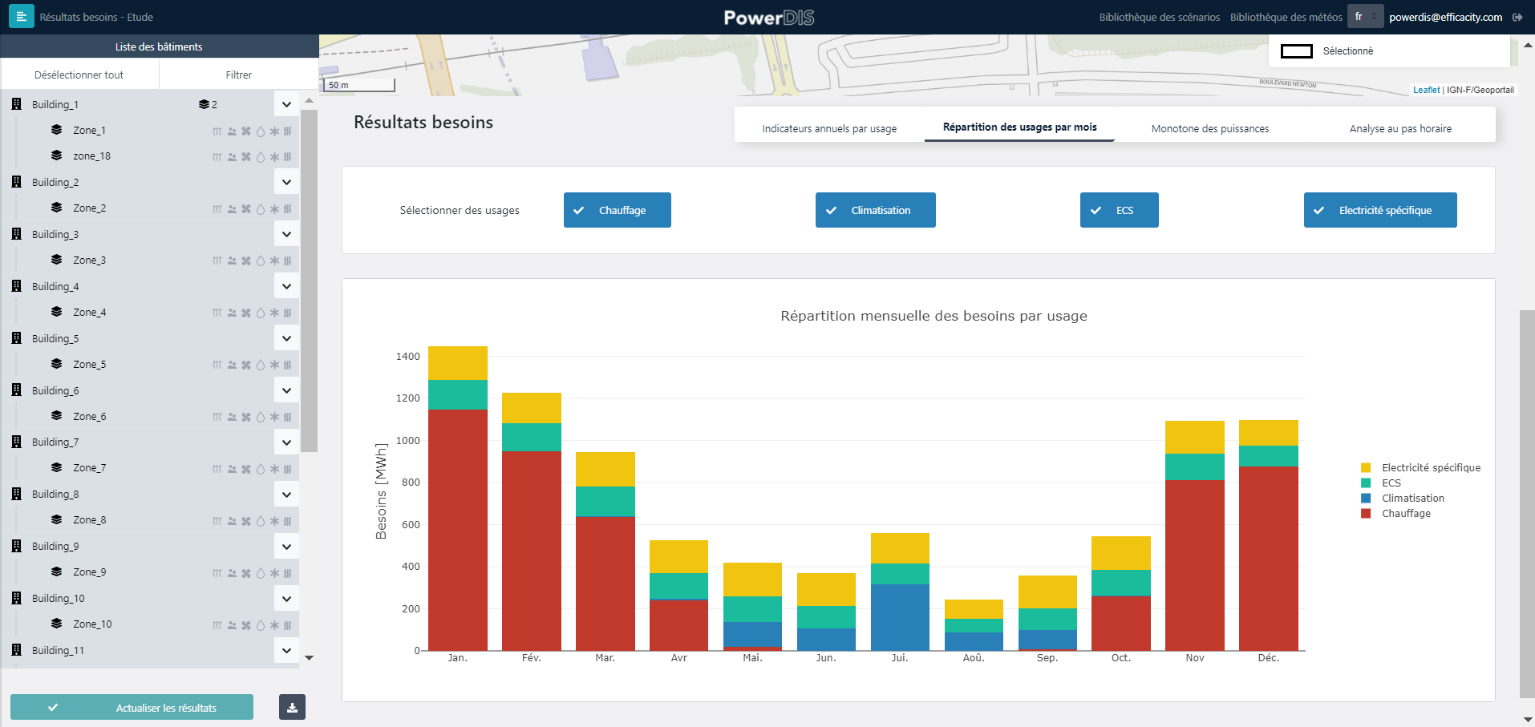Open the Monotone des puissances tab
Screen dimensions: 1535x727
1210,128
